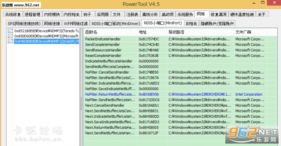Go to 硬件温度检测 tab
This screenshot has width=281, height=146.
pos(242,14)
